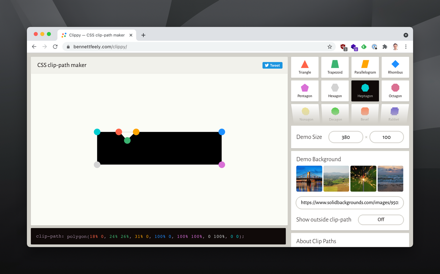The image size is (440, 274).
Task: Select the bridge background thumbnail
Action: coord(309,179)
